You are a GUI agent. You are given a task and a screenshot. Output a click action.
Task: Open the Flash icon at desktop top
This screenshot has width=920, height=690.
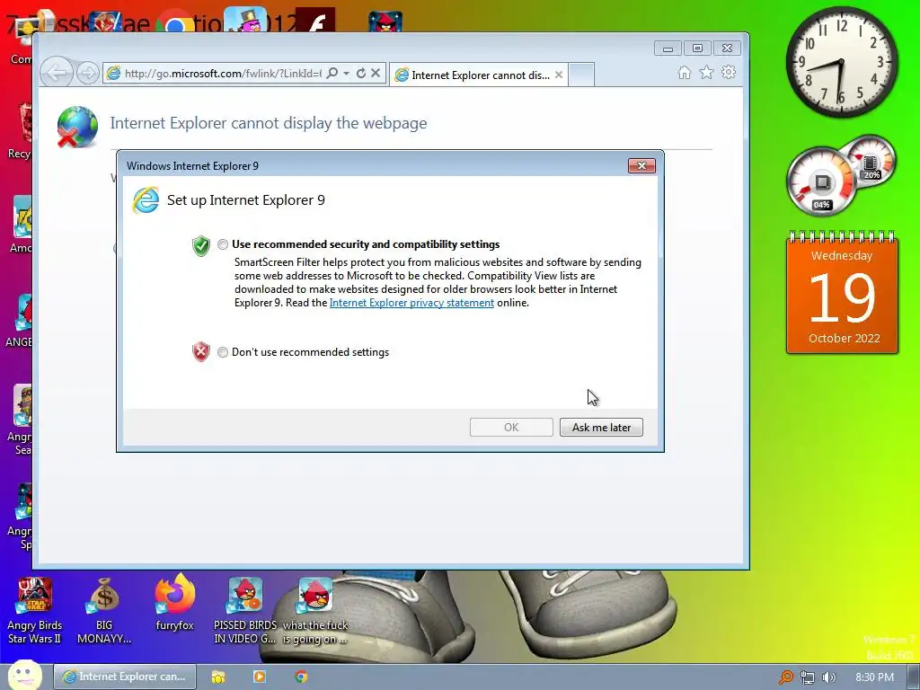[x=315, y=20]
